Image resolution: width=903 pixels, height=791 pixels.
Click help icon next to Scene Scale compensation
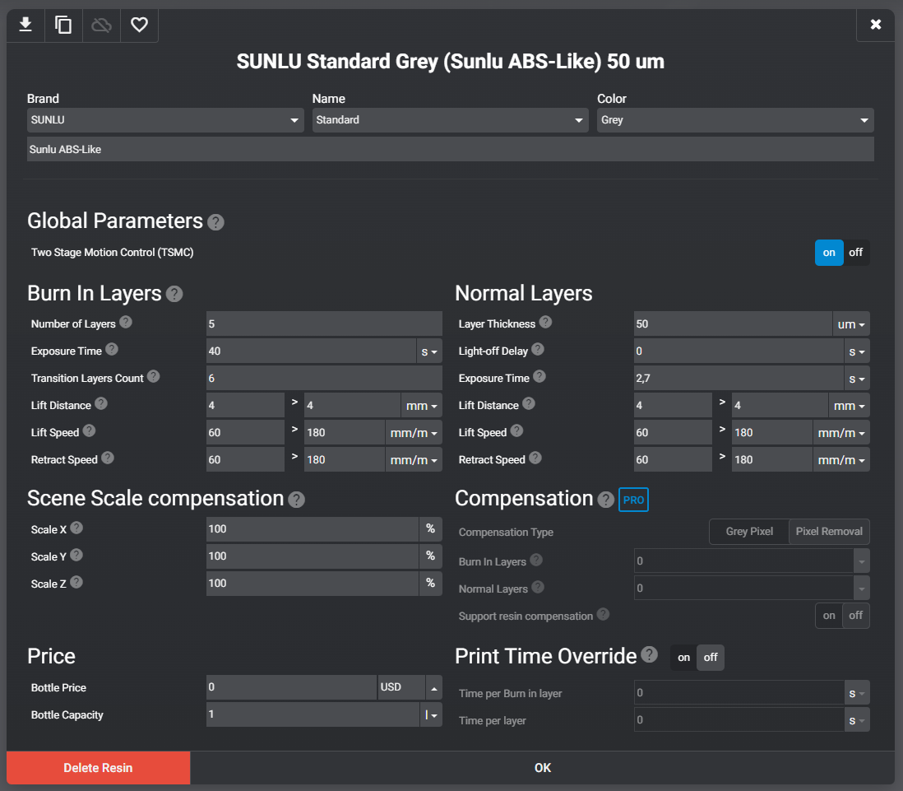[x=297, y=500]
